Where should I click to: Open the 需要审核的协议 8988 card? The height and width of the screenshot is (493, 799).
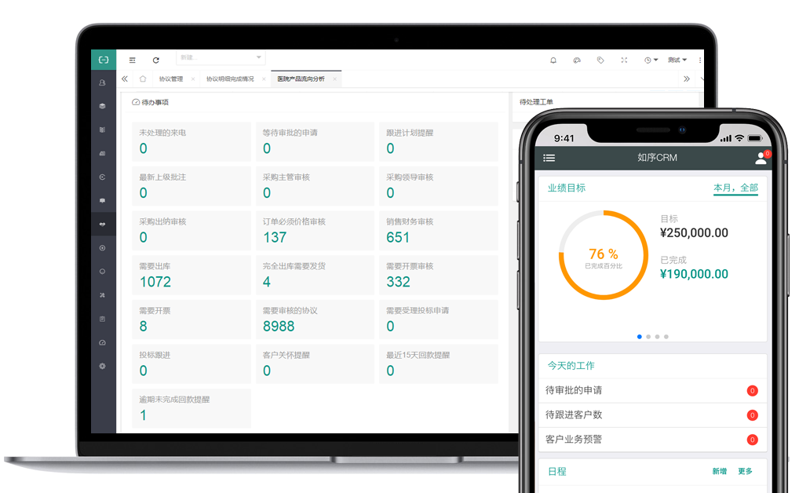315,320
